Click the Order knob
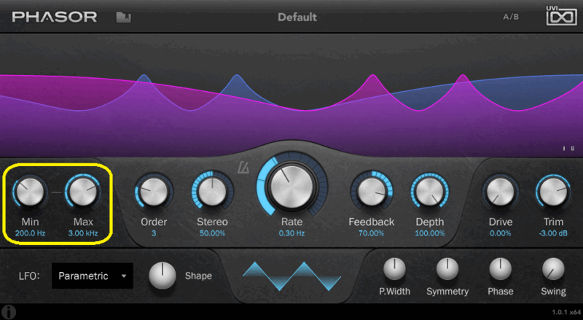 (x=154, y=192)
